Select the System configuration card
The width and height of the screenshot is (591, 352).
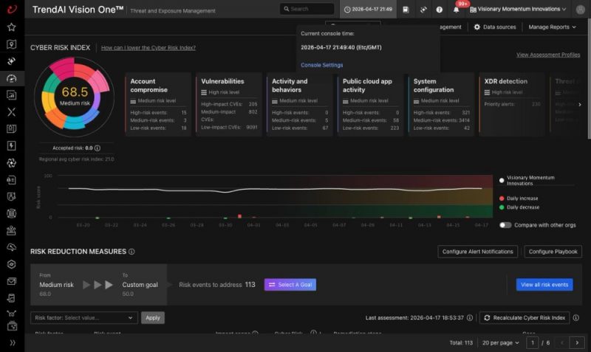click(441, 104)
